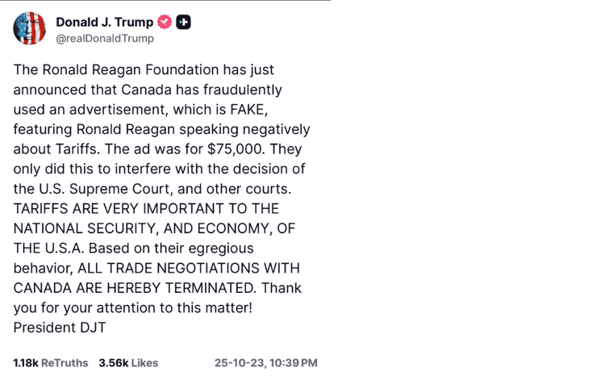Click the Donald J. Trump display name

(x=104, y=22)
